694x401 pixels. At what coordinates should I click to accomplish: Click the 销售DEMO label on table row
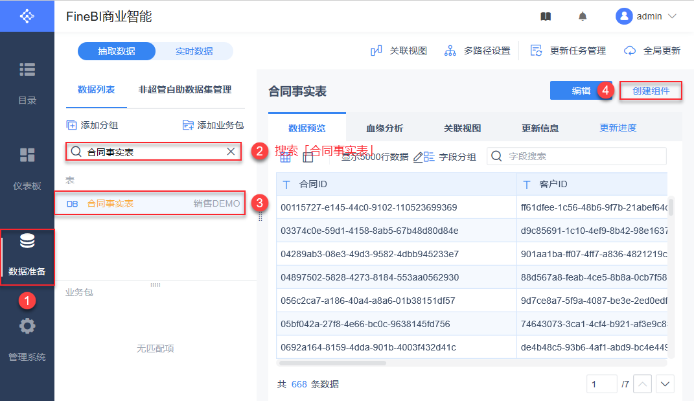(x=216, y=203)
